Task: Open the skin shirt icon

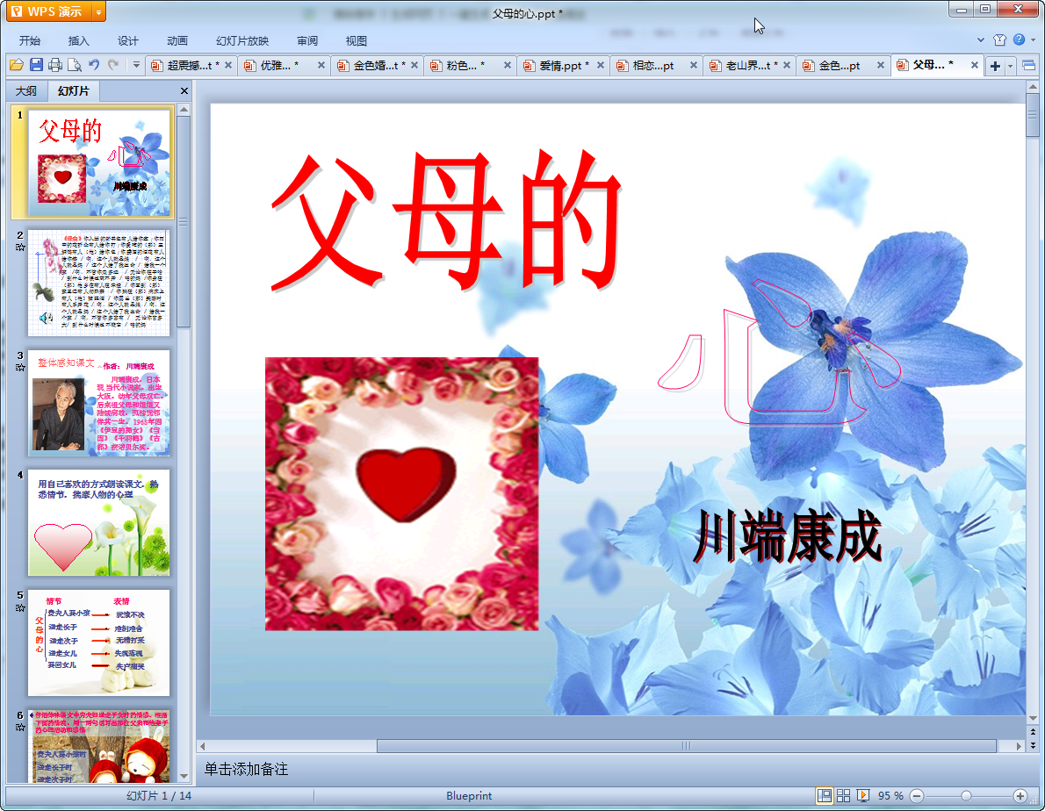Action: 999,40
